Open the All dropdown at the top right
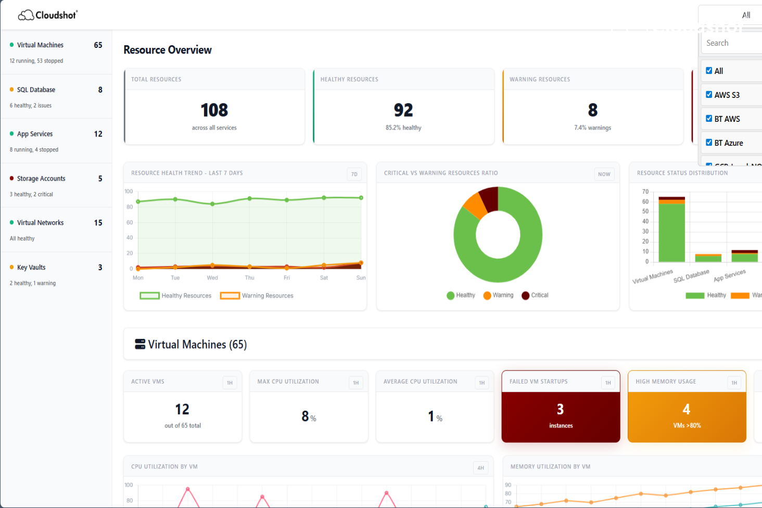 coord(746,15)
